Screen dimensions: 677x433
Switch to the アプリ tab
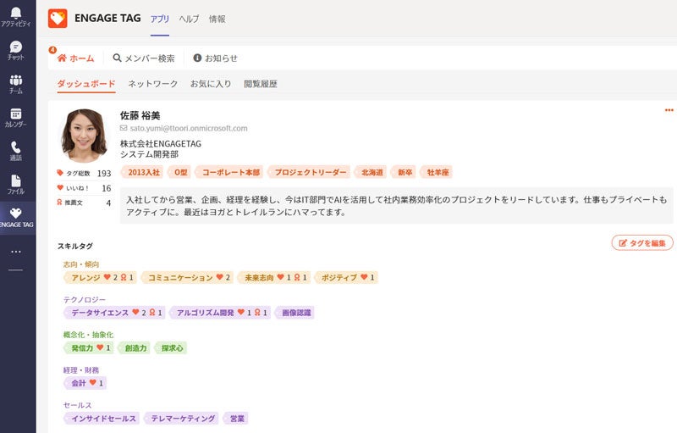pyautogui.click(x=160, y=19)
